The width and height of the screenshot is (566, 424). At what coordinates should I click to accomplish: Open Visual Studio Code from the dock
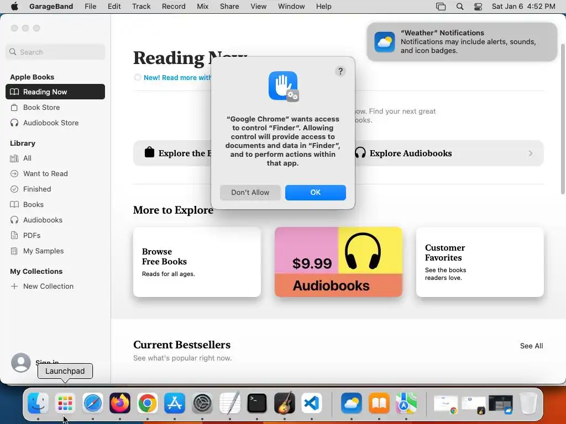(x=312, y=402)
